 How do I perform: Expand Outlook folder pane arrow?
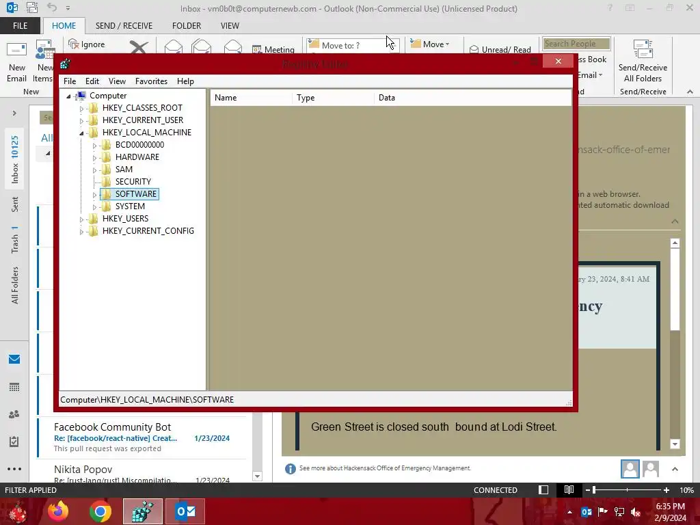14,113
